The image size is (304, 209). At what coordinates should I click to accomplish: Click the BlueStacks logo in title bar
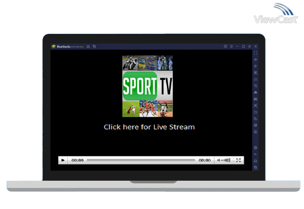coord(54,46)
